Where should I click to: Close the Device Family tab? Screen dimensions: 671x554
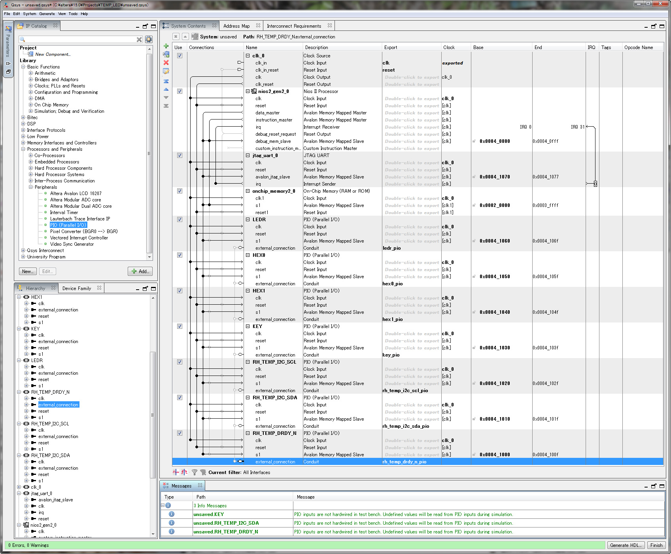point(99,288)
